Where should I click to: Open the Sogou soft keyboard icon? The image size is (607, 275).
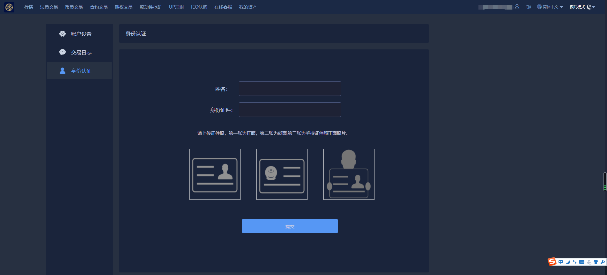582,262
